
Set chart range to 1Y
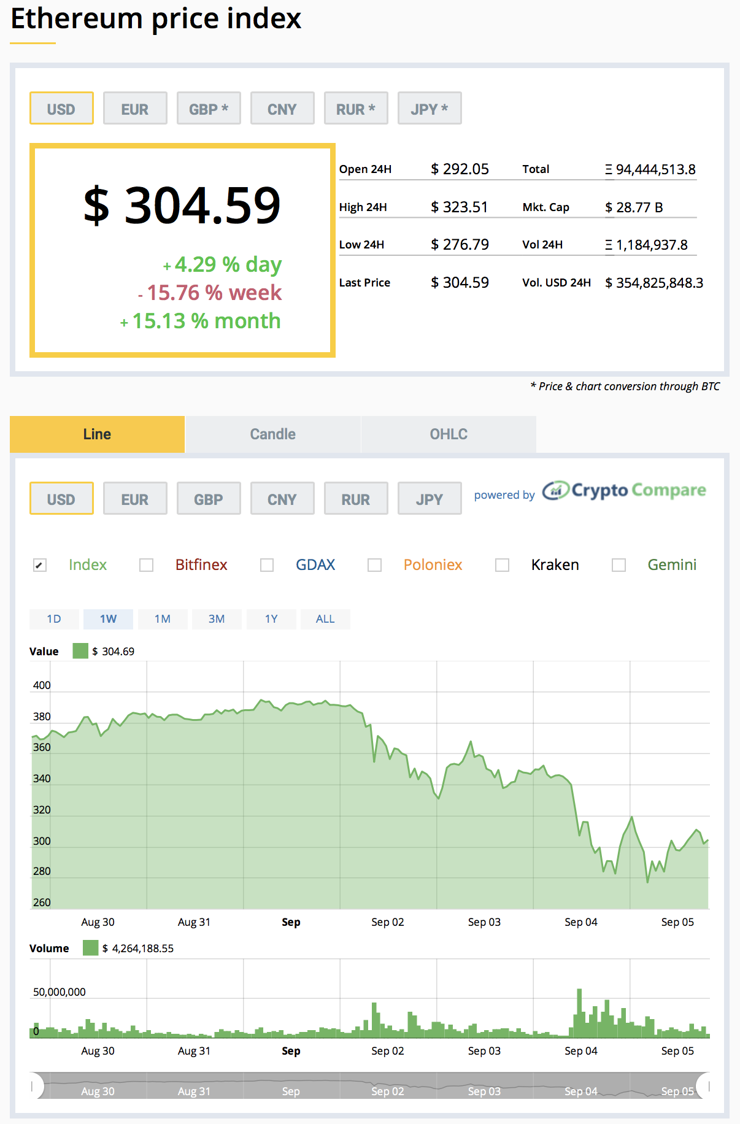[271, 619]
